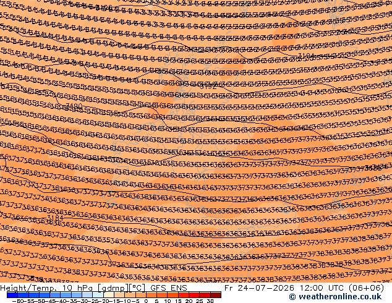
Task: Select the cream swatch between -20 and -15
Action: 108,295
